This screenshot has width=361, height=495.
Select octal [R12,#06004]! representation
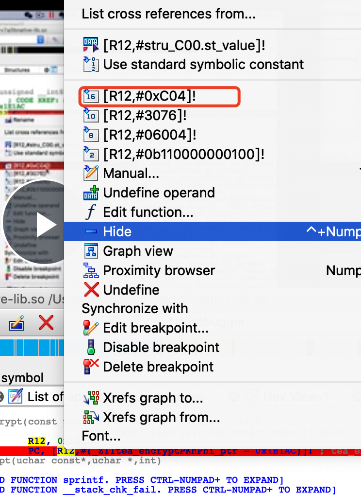tap(150, 135)
